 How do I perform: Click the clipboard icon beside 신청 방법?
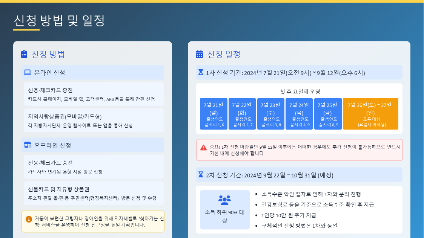click(24, 54)
